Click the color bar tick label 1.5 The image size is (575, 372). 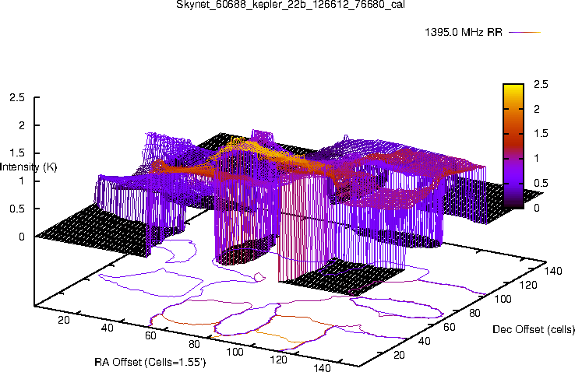[541, 134]
